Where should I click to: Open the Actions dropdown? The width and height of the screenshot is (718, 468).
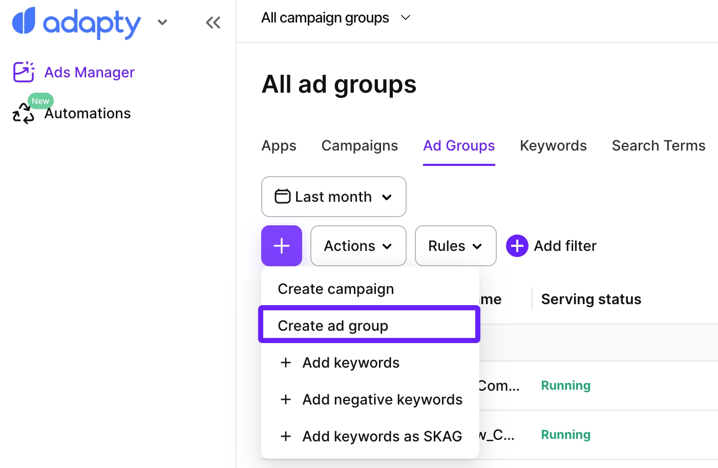click(x=357, y=246)
